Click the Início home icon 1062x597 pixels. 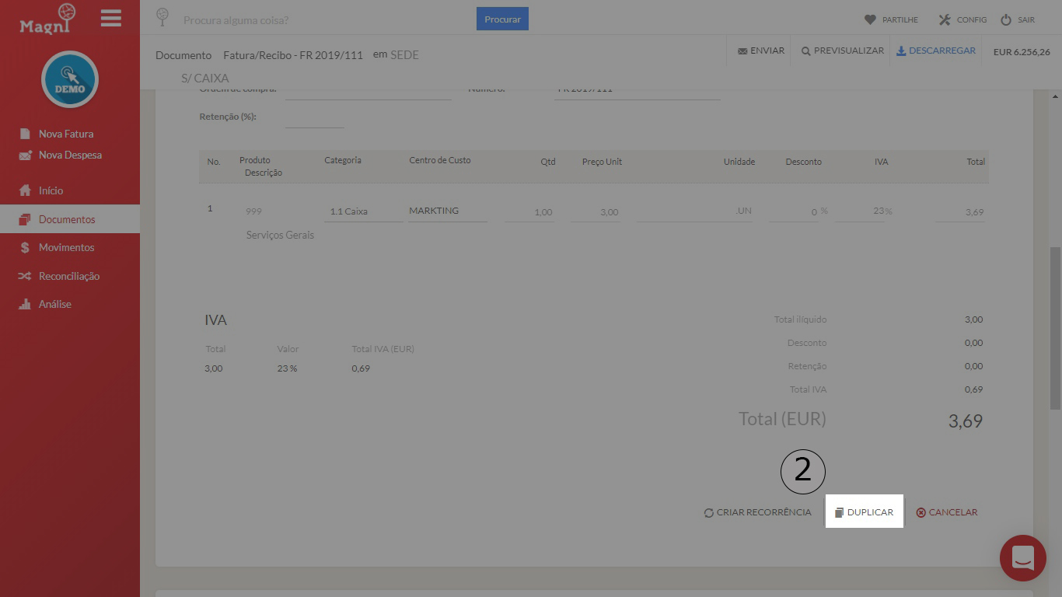click(x=26, y=190)
